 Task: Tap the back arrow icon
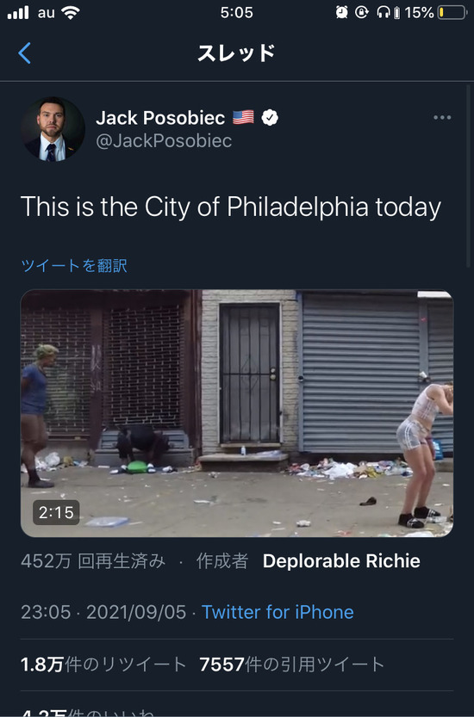(x=25, y=53)
